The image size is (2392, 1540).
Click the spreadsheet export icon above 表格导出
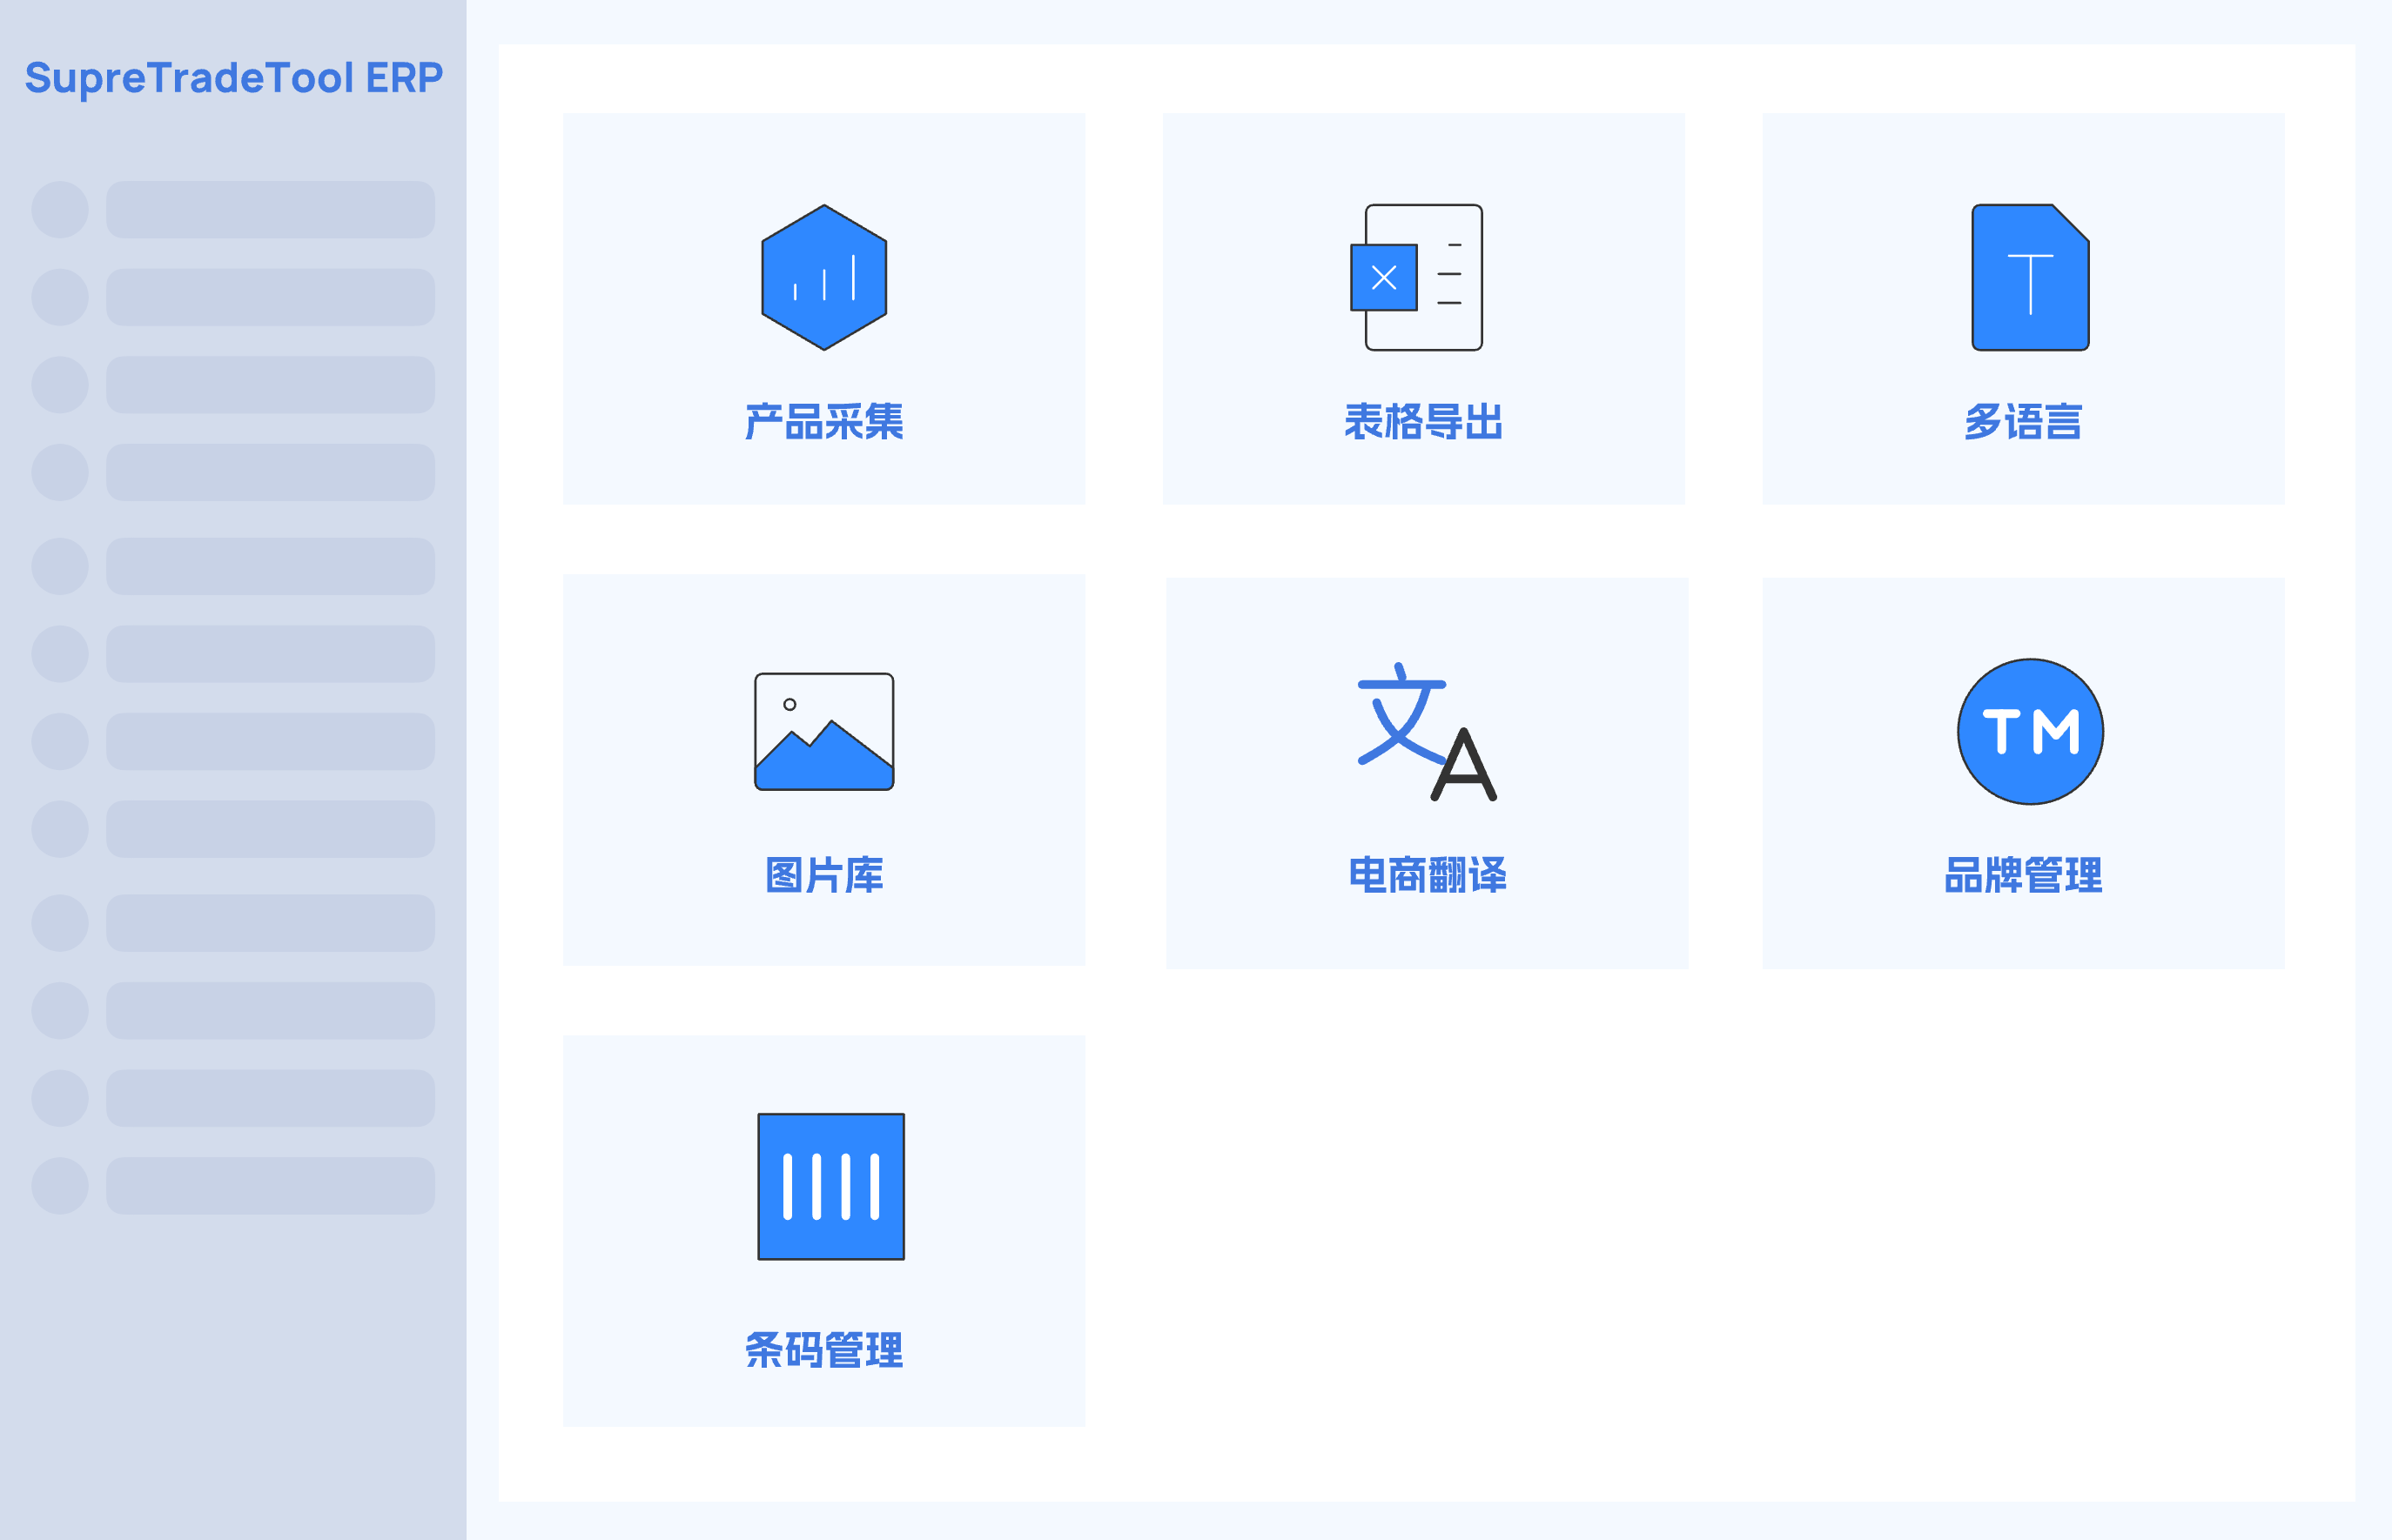coord(1418,277)
